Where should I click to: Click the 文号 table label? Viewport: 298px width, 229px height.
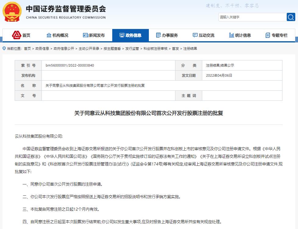(x=28, y=96)
